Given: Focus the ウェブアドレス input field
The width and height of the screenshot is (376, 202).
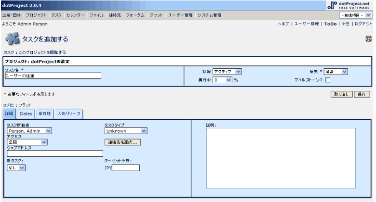Looking at the screenshot, I should 55,153.
